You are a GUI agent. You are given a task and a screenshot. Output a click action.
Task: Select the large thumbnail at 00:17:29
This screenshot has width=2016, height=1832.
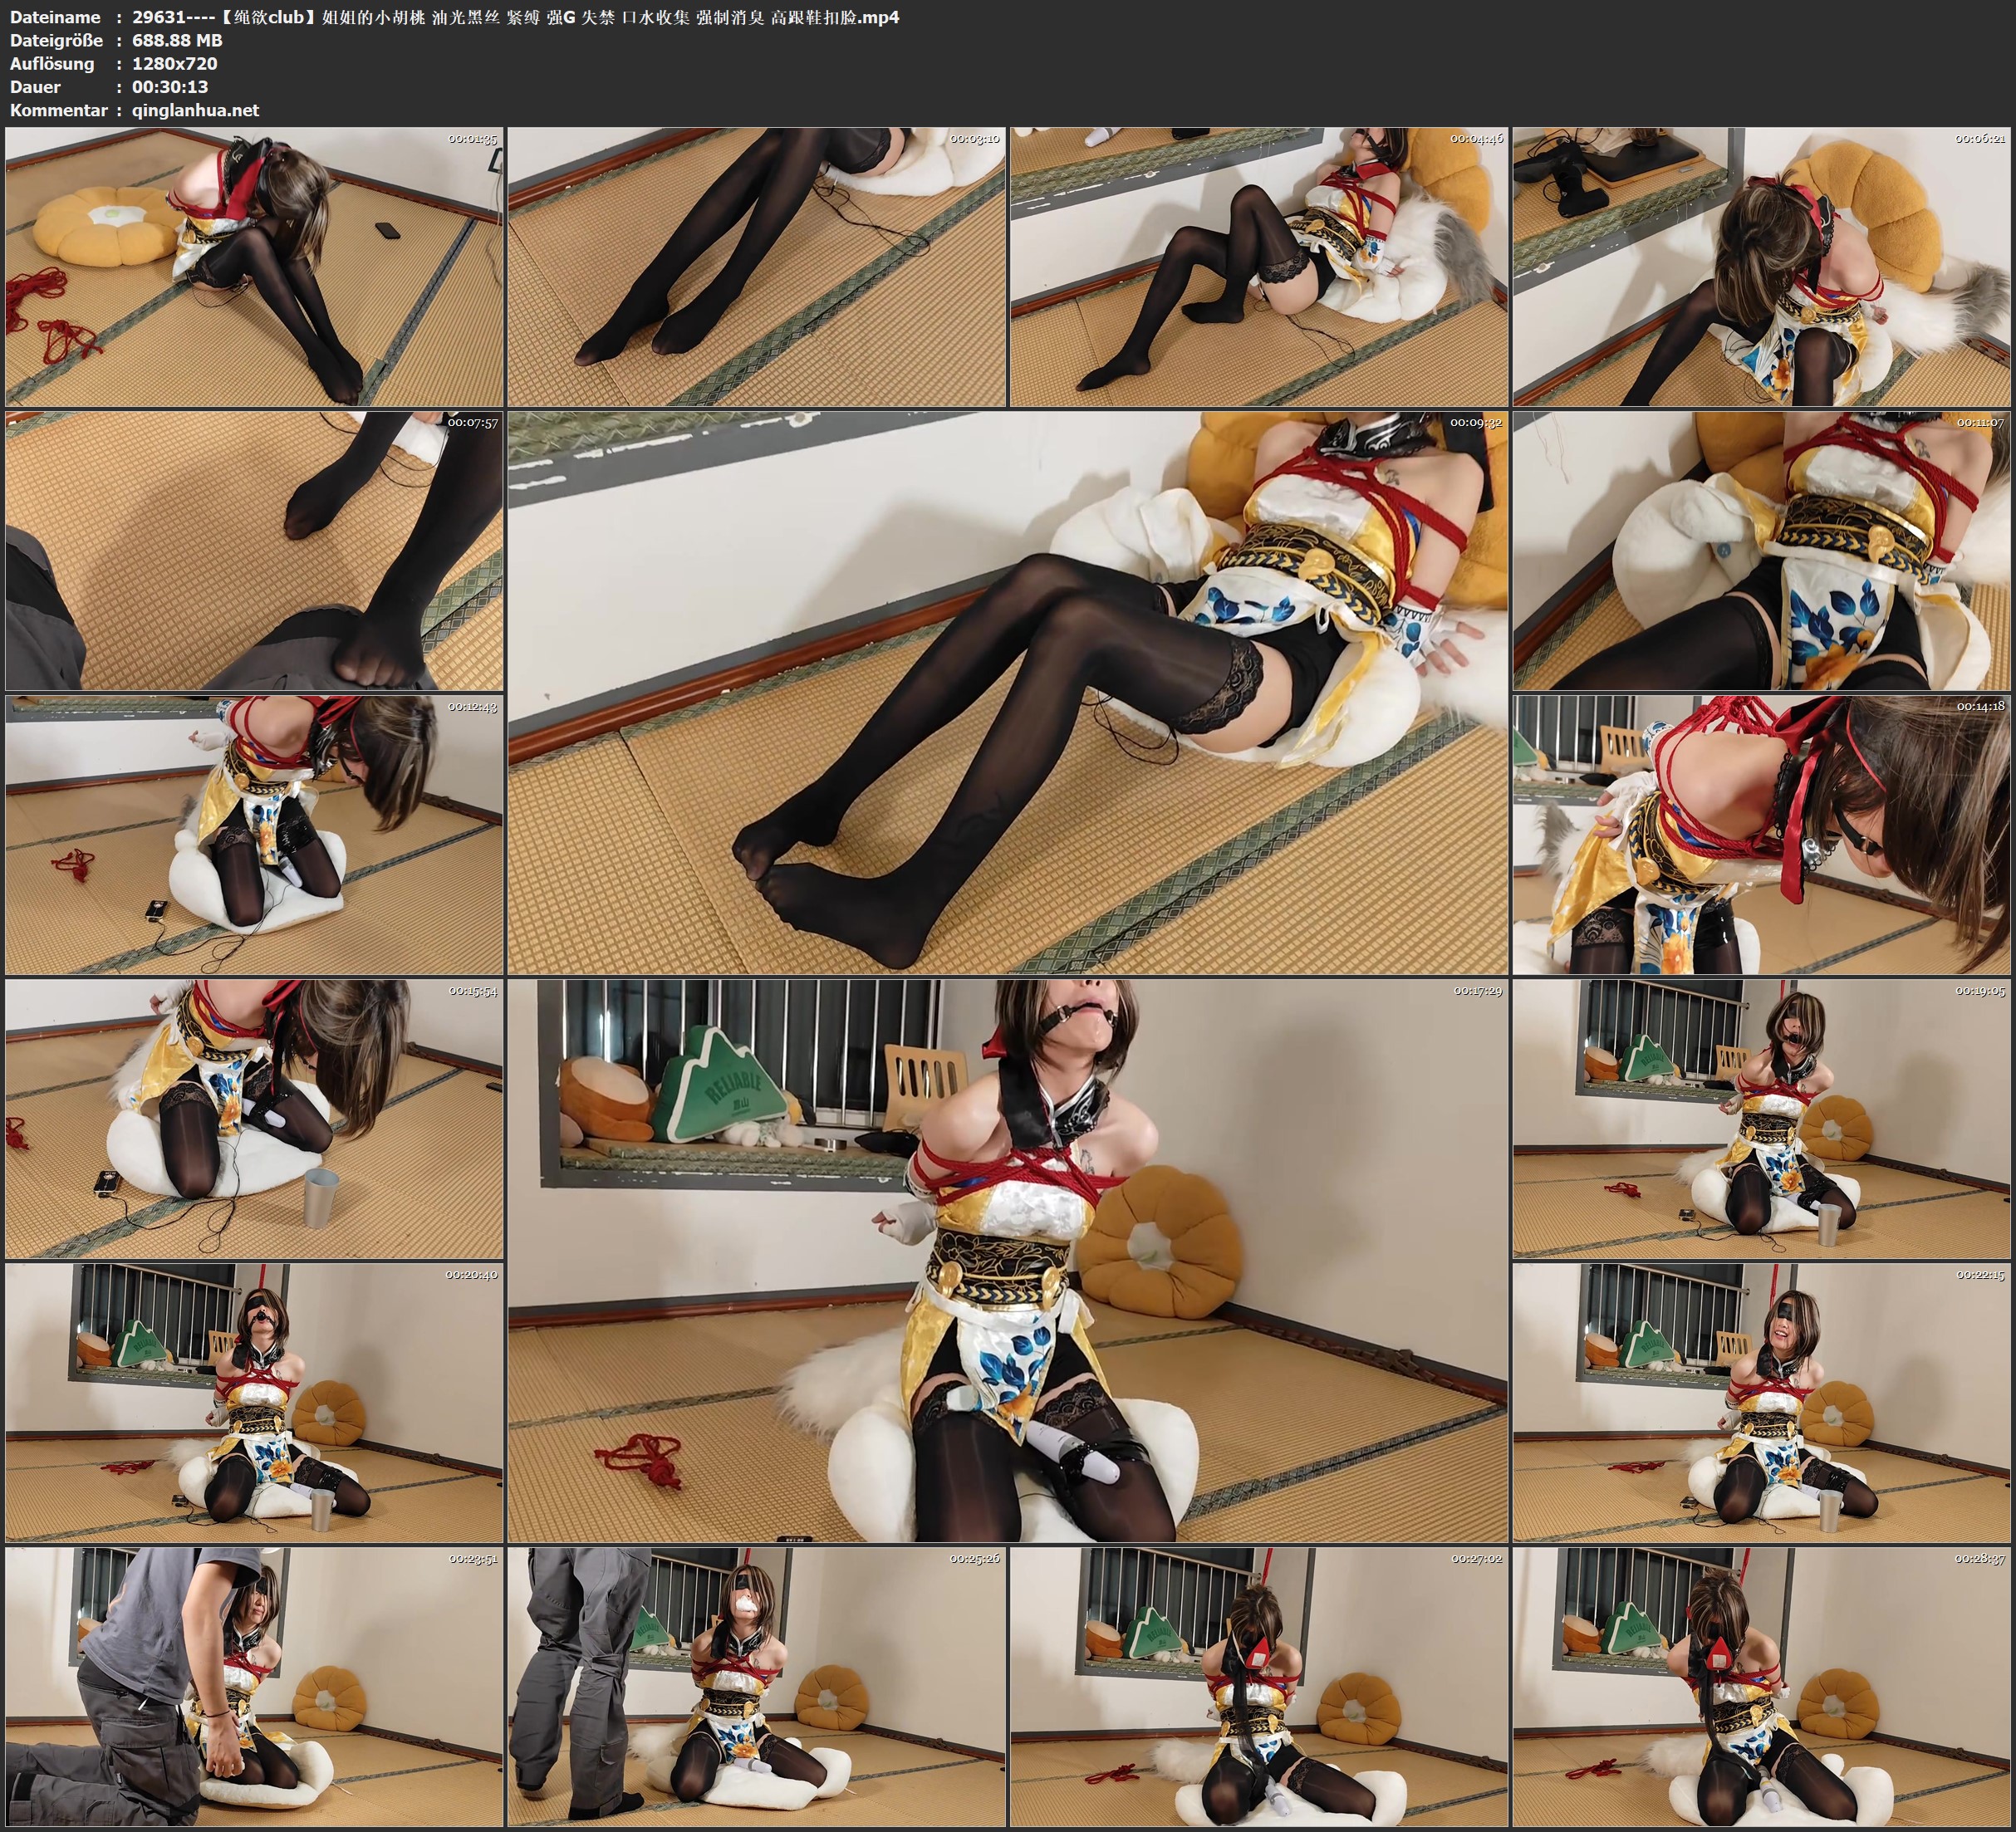pos(1007,1260)
